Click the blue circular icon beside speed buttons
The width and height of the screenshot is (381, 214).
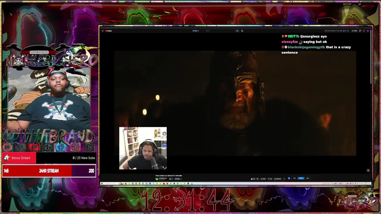(289, 178)
